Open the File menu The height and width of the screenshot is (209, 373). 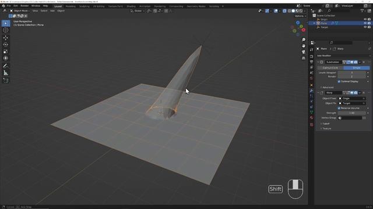point(9,6)
